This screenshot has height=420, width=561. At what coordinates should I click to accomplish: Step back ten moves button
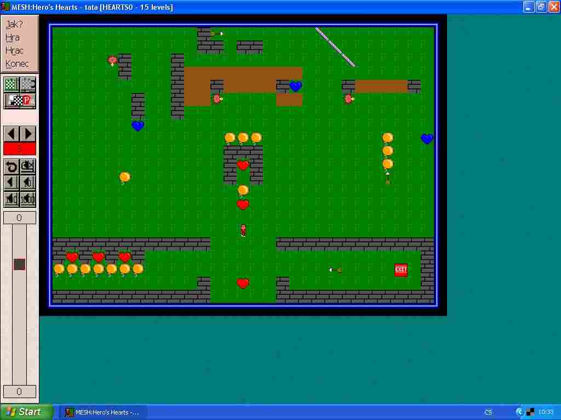pos(28,183)
